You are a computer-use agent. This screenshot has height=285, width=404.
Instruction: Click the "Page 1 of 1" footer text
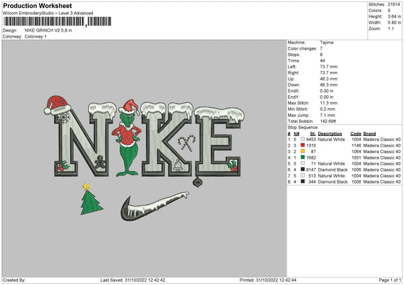(390, 280)
